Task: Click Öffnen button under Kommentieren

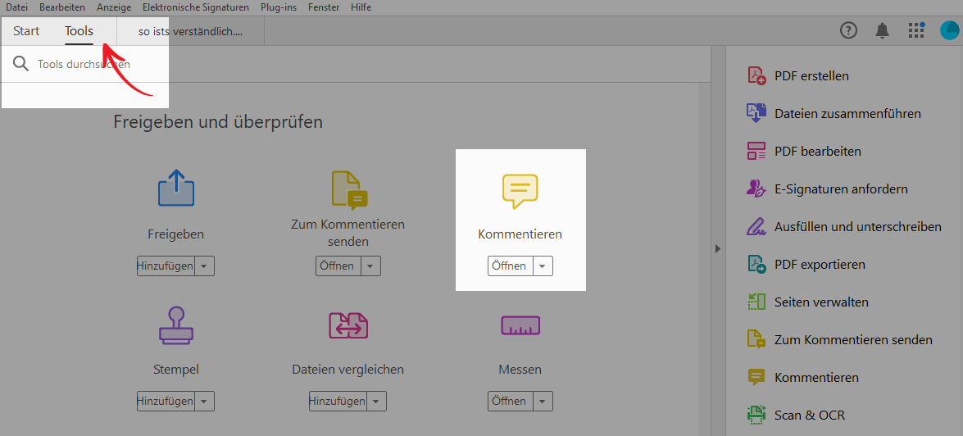Action: 510,266
